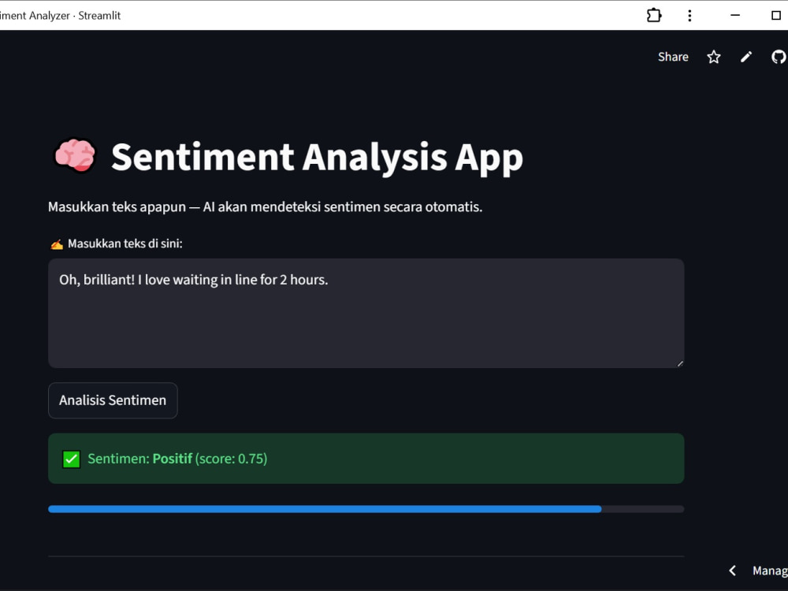Screen dimensions: 788x591
Task: Open the three-dot window menu
Action: click(x=689, y=16)
